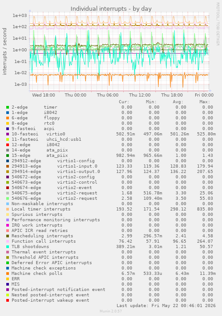222x316 pixels.
Task: Click the Thu 12:00 time axis label
Action: [x=140, y=95]
